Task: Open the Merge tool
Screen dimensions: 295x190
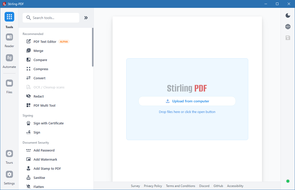Action: [x=38, y=51]
